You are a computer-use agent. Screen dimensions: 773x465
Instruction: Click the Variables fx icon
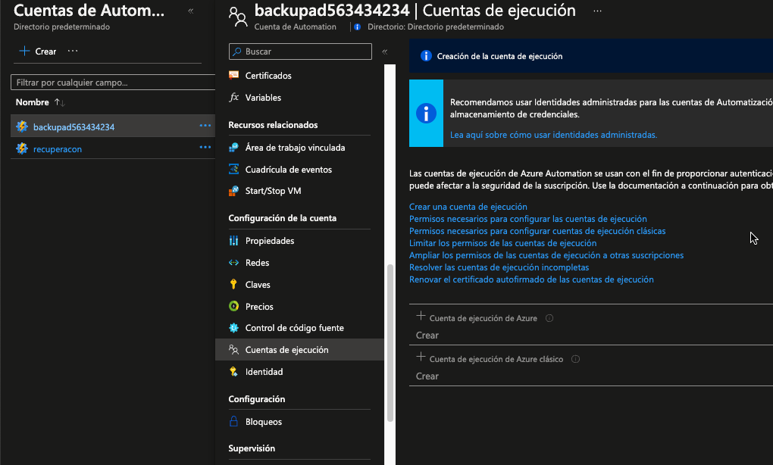click(x=234, y=98)
